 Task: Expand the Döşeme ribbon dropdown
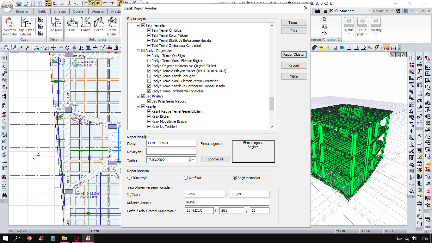pos(56,34)
